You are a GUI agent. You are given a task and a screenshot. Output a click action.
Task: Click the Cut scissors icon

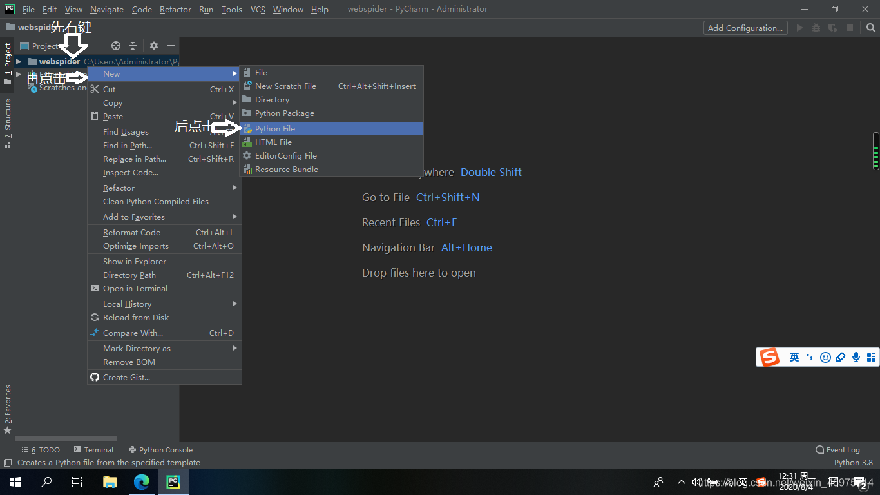pos(95,89)
